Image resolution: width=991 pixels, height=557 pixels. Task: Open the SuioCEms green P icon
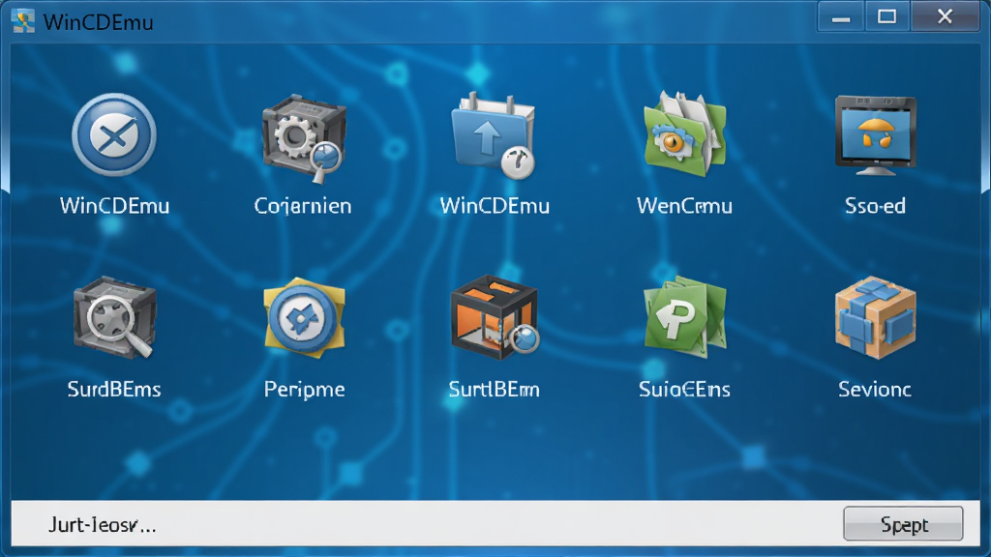(684, 317)
